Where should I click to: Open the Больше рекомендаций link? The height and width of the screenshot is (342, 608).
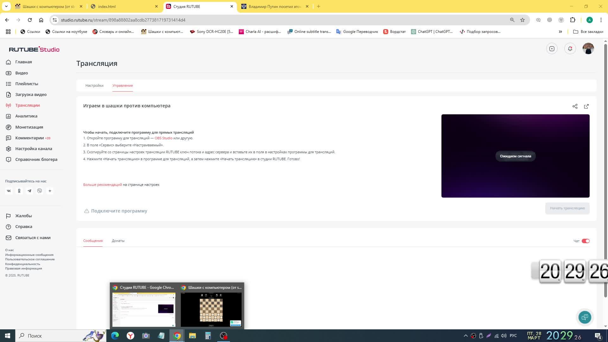[102, 185]
